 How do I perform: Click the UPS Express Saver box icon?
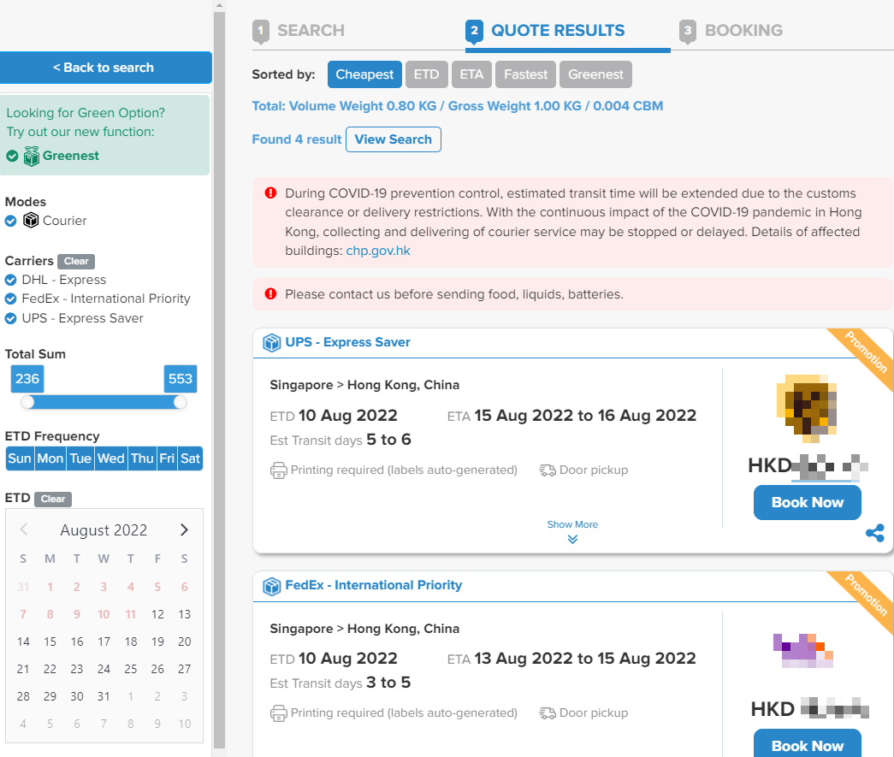pos(272,343)
